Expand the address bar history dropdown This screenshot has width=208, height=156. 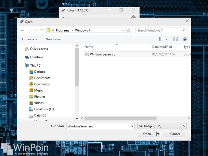coord(123,31)
